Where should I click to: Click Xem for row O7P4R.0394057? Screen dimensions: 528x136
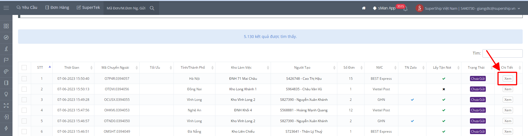(508, 79)
